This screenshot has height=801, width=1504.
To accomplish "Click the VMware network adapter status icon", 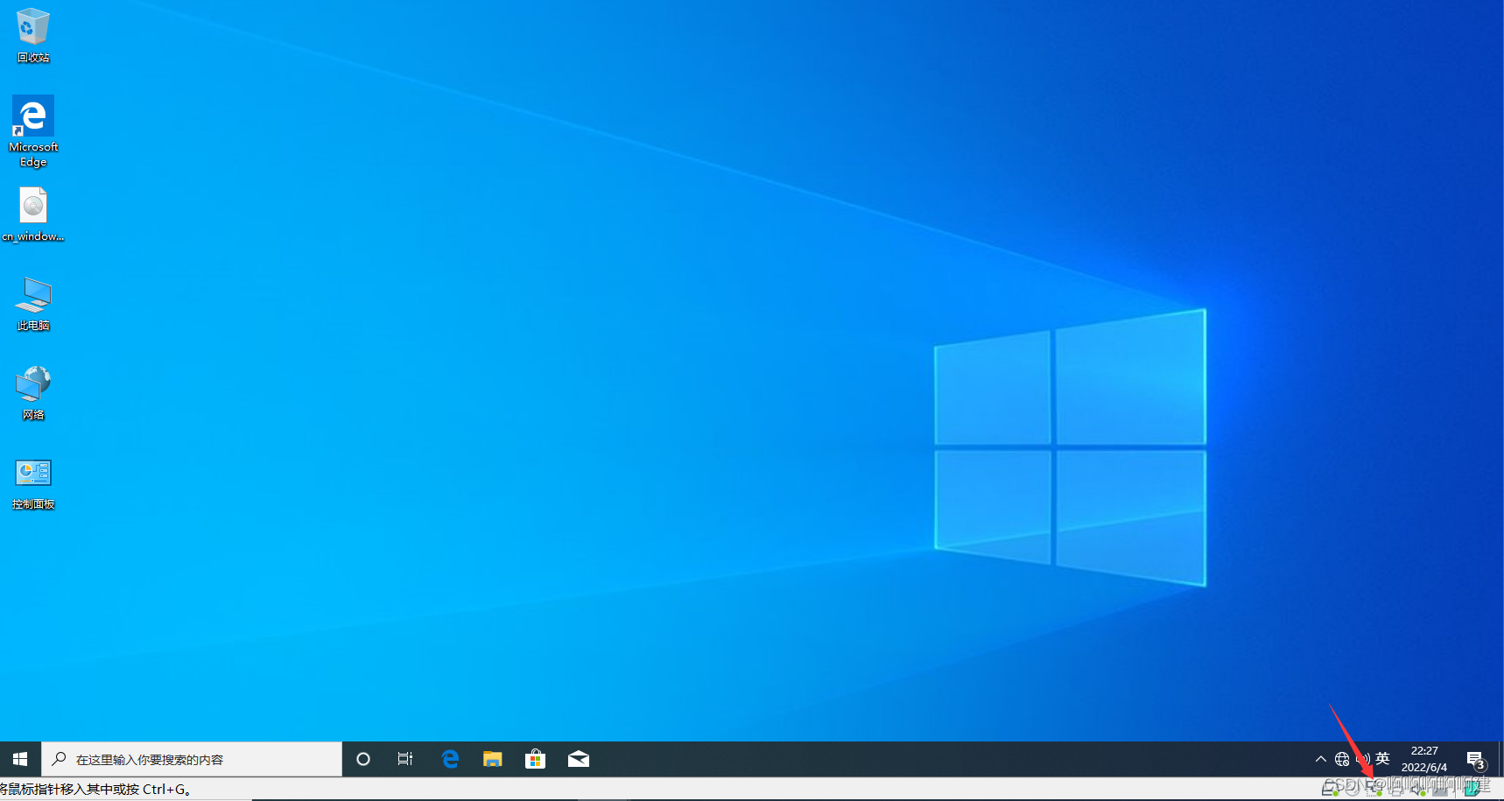I will (1375, 790).
